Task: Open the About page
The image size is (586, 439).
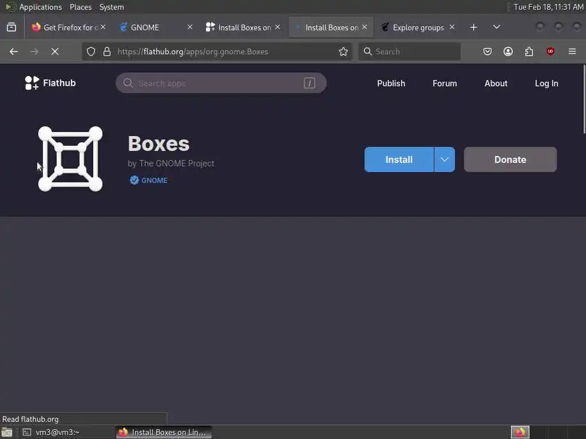Action: tap(496, 83)
